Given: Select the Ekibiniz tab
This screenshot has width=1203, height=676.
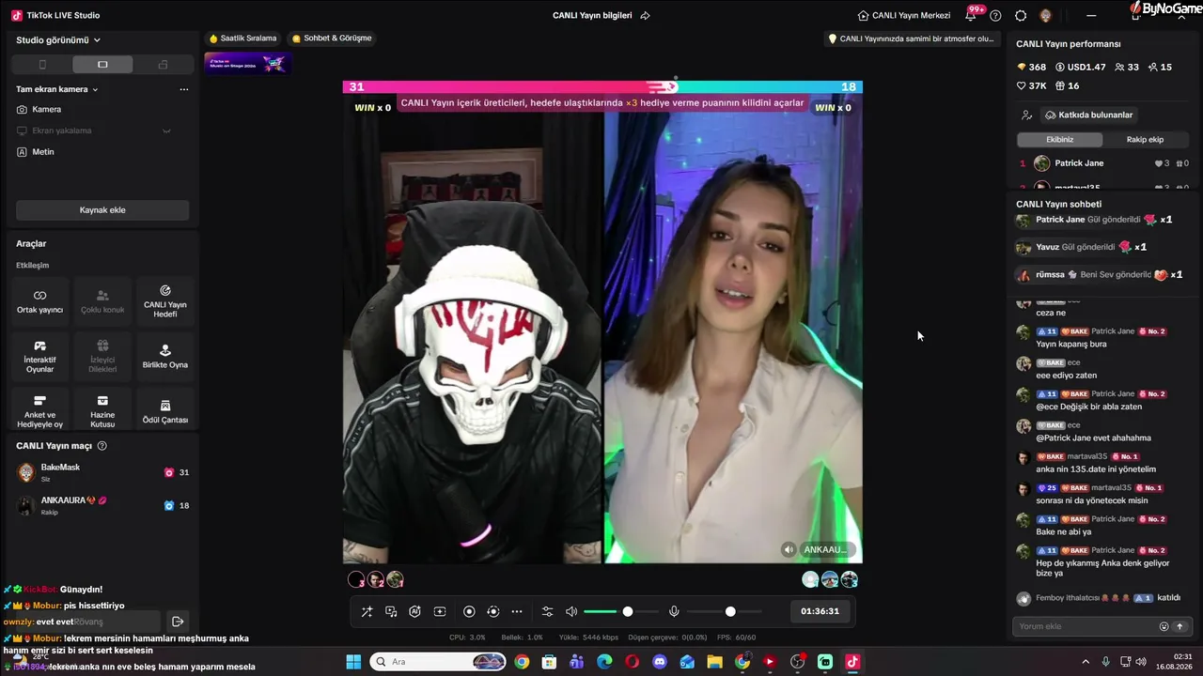Looking at the screenshot, I should tap(1059, 140).
